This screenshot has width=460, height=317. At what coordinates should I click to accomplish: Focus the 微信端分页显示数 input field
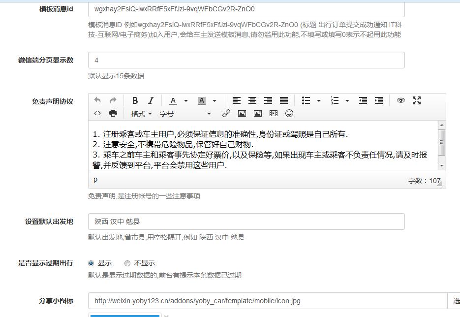[246, 60]
